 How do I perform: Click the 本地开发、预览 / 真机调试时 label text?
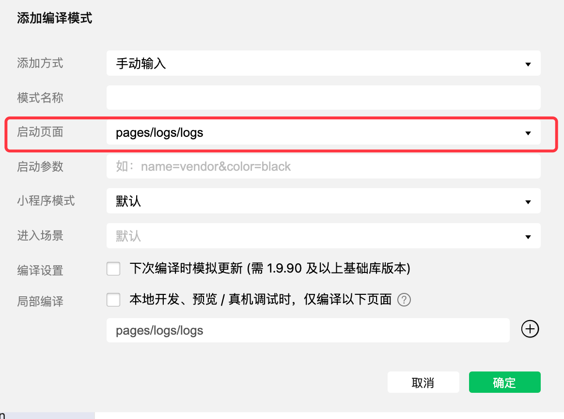210,300
